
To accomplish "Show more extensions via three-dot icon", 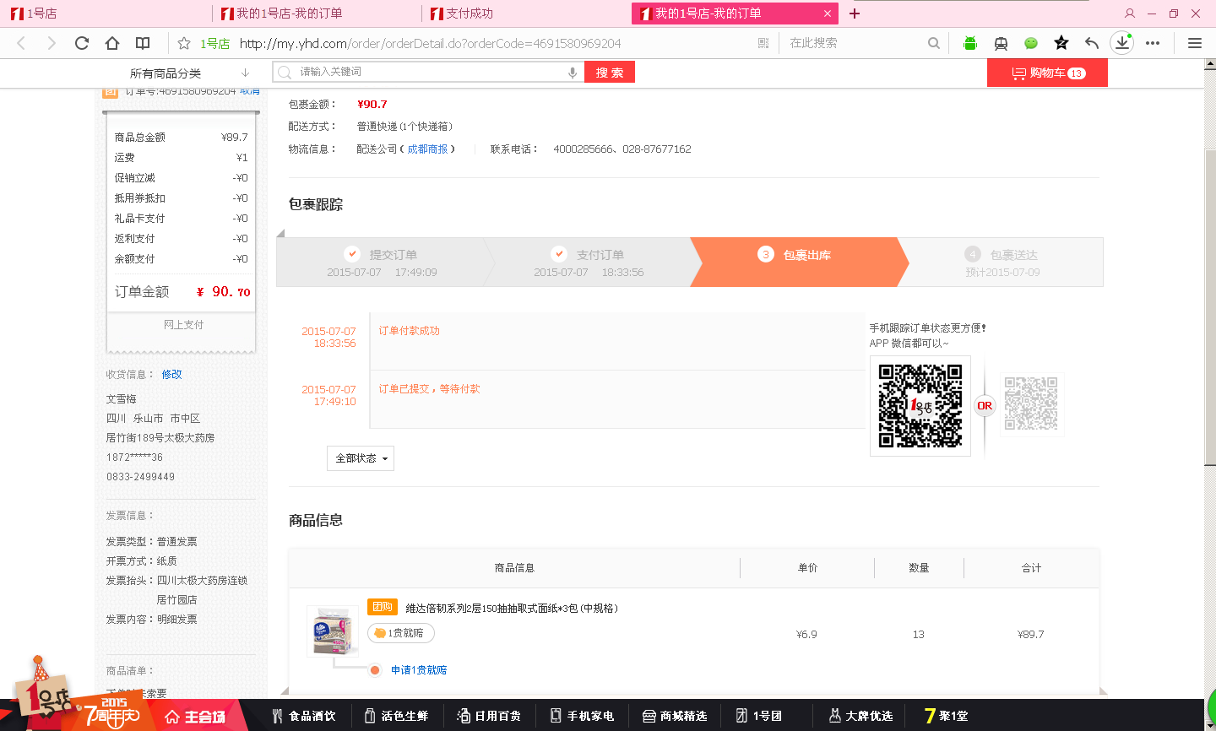I will tap(1153, 43).
